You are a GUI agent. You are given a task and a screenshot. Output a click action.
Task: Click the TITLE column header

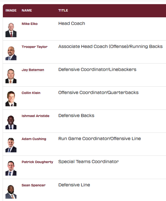pos(63,10)
